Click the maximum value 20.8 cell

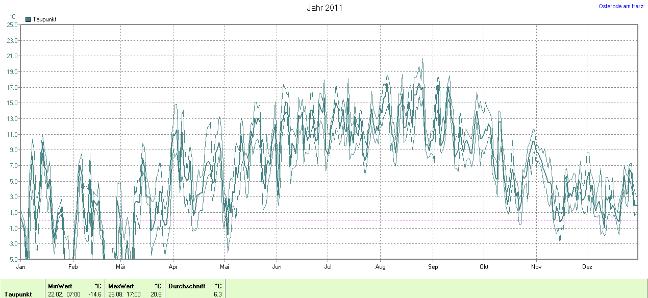pos(156,294)
